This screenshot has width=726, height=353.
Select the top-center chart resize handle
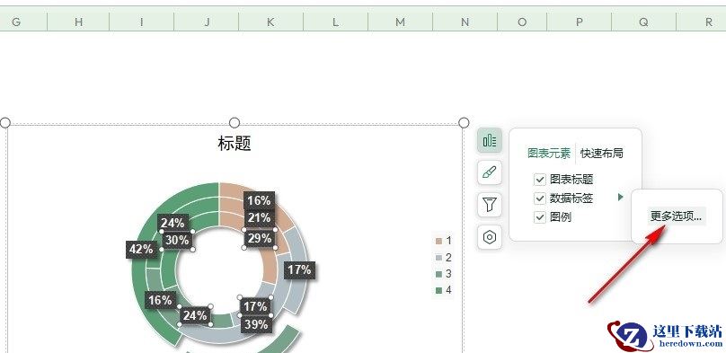pyautogui.click(x=235, y=122)
